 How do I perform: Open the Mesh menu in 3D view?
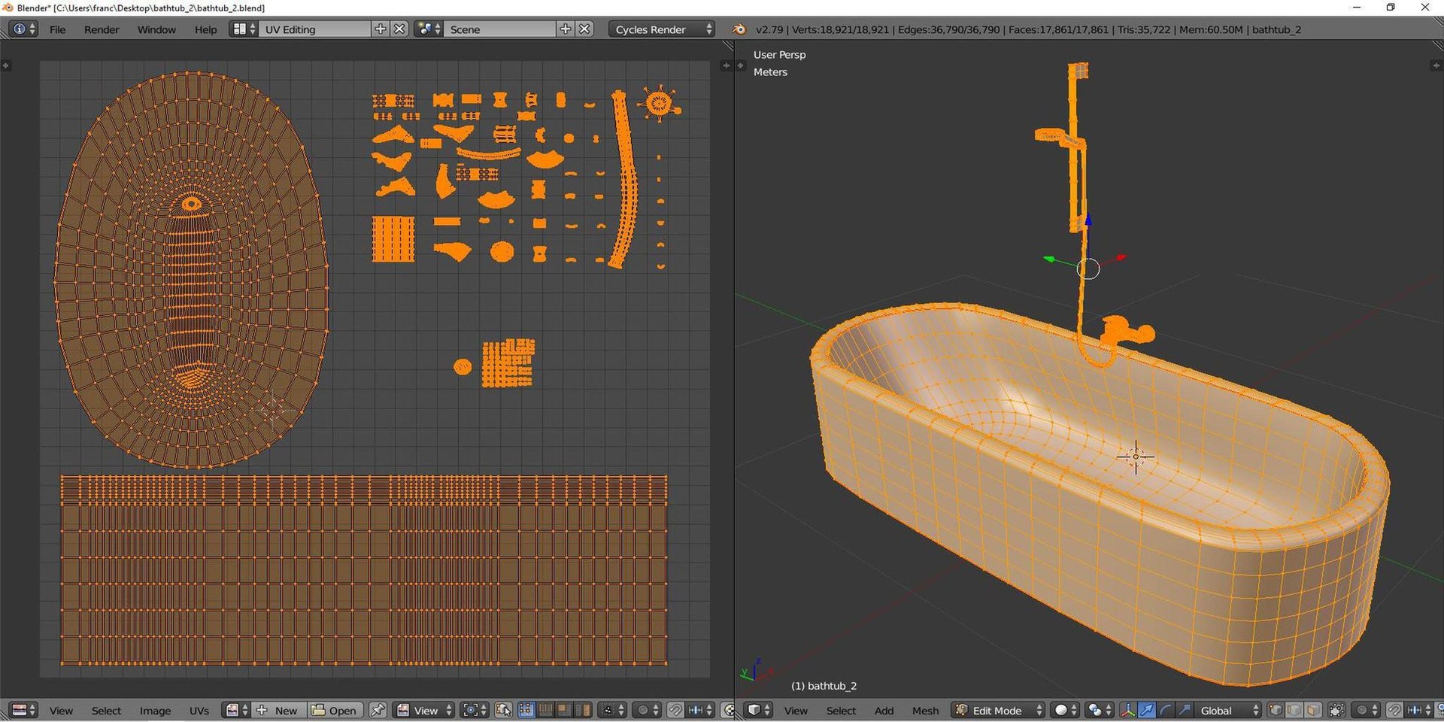[x=925, y=711]
